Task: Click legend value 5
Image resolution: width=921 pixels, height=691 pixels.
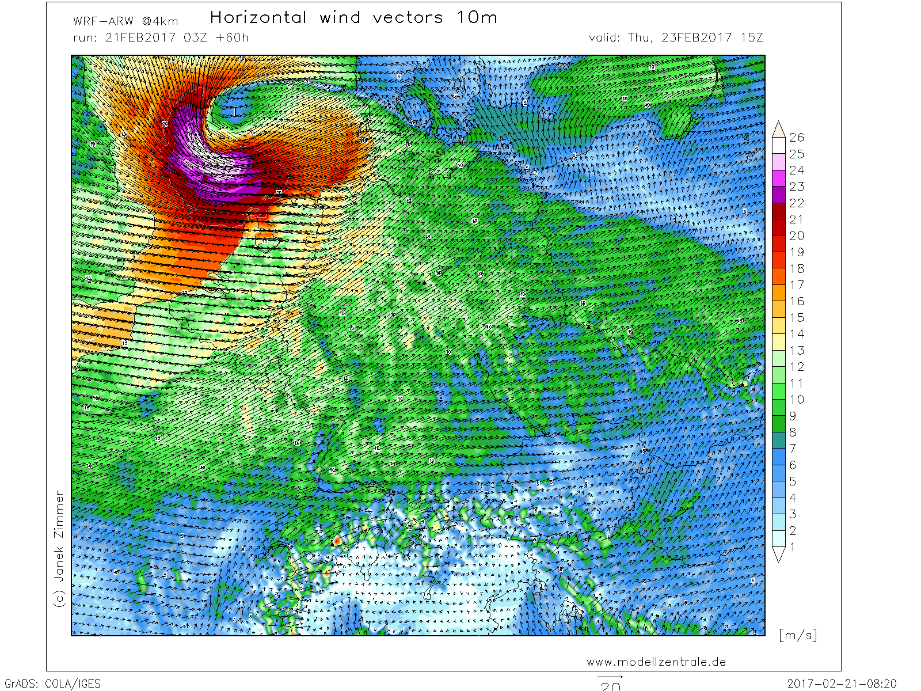Action: tap(793, 481)
